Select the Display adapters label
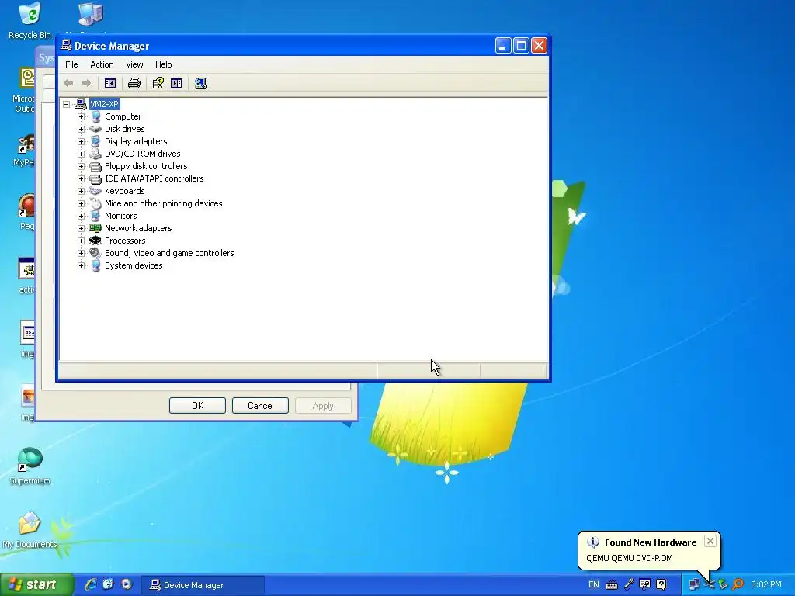795x596 pixels. click(x=136, y=141)
